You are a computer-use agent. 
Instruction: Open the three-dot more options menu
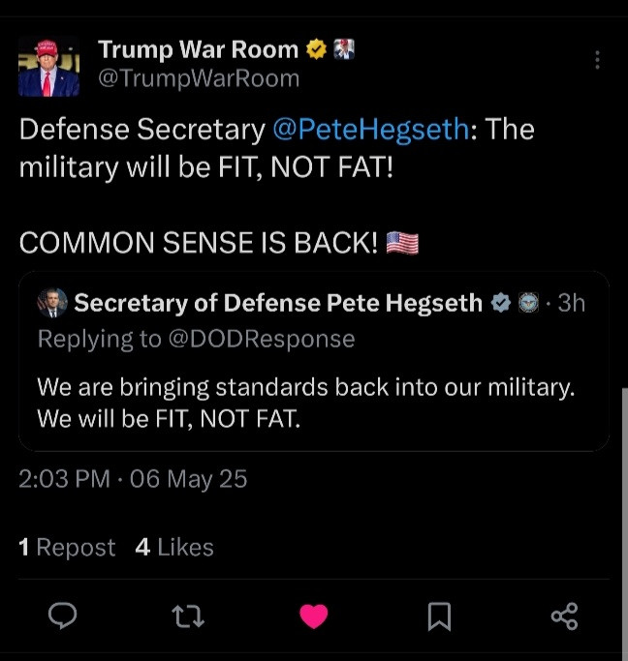597,60
